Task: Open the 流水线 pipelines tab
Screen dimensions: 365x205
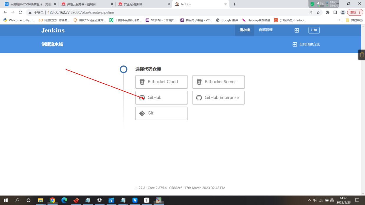Action: pyautogui.click(x=244, y=30)
